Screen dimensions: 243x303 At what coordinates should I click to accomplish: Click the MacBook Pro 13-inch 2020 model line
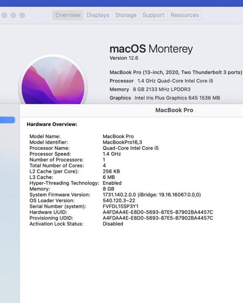176,72
